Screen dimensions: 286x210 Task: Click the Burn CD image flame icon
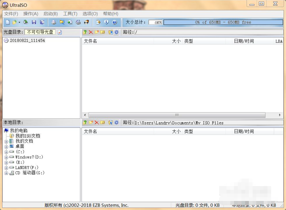[x=86, y=22]
